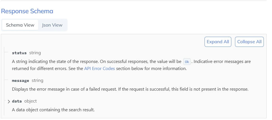Click the tree connector line beside message
The height and width of the screenshot is (120, 272).
(6, 80)
